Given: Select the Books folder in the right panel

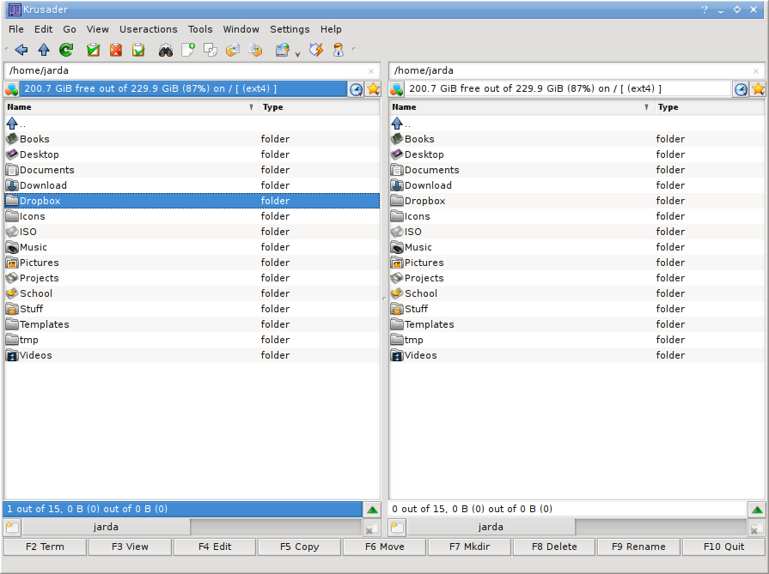Looking at the screenshot, I should [577, 139].
